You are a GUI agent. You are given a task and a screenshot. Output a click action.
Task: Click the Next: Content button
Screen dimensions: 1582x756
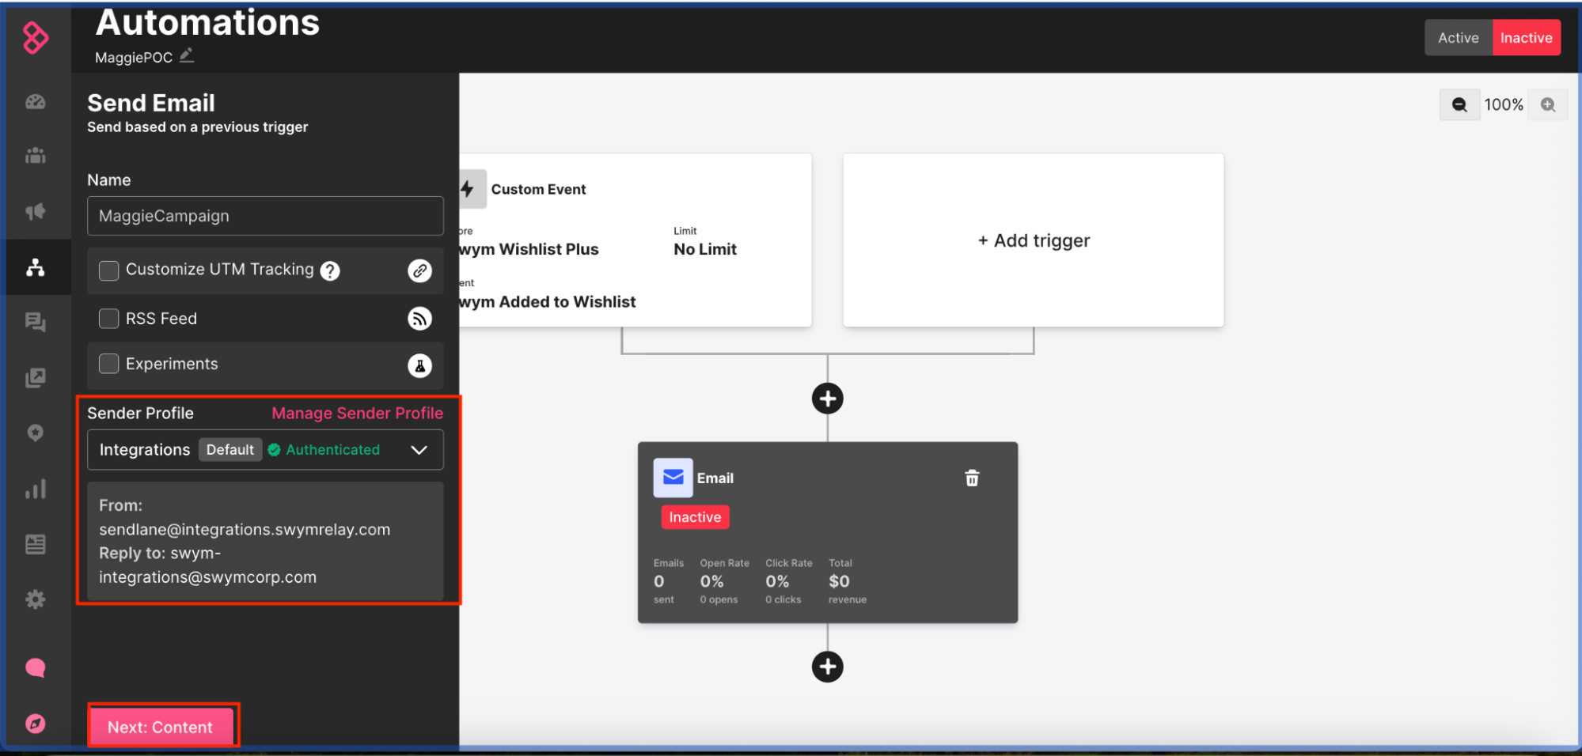point(161,727)
